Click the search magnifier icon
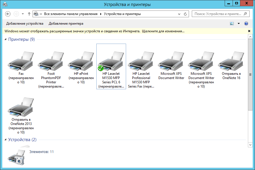Viewport: 255px width, 170px height. pos(245,14)
